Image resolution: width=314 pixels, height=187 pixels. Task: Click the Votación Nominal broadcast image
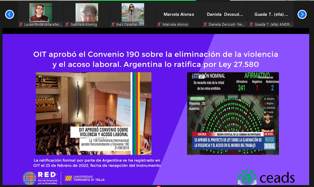[233, 113]
